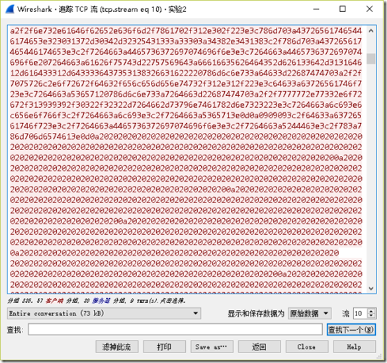Click hex line starting with a2f2f6e732e61646f

[x=186, y=30]
